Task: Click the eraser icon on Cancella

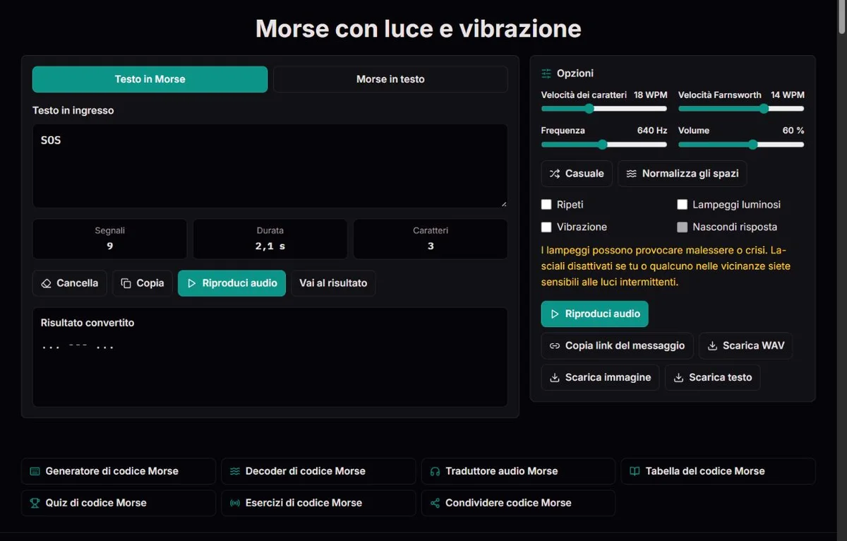Action: (47, 283)
